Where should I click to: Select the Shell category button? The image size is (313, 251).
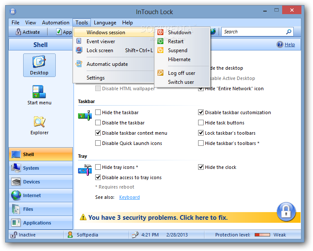41,154
